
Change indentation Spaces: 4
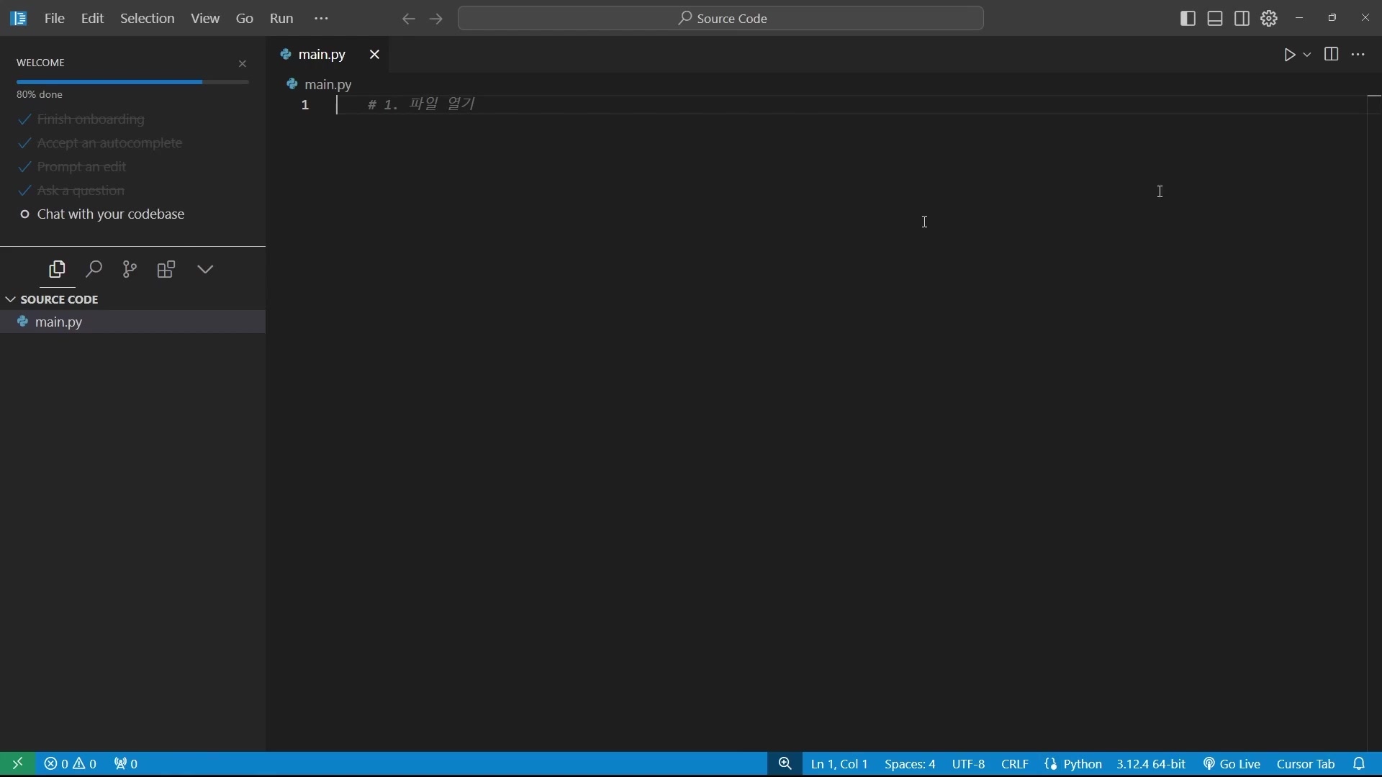point(910,764)
